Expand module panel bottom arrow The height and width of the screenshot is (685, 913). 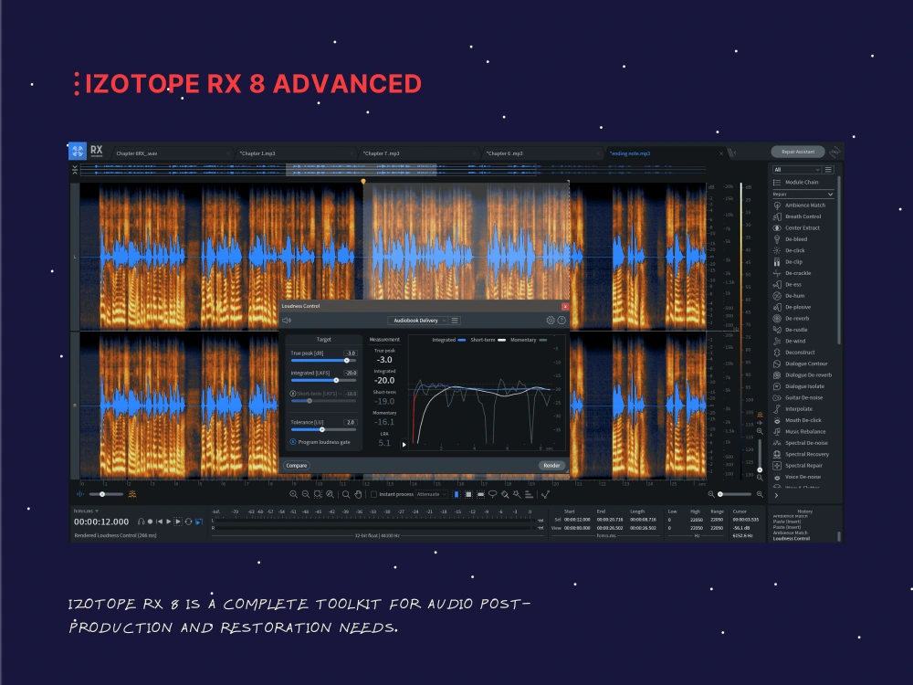point(776,496)
